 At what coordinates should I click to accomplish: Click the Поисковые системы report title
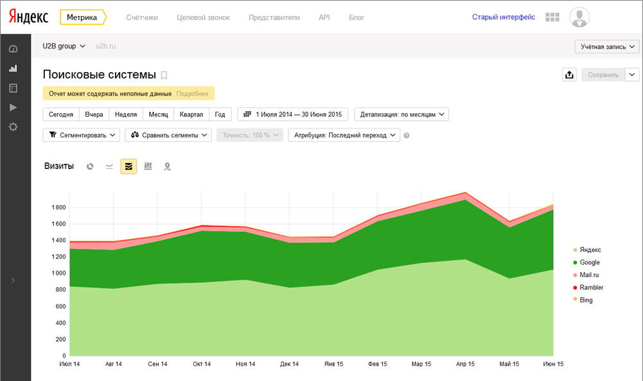[x=99, y=75]
